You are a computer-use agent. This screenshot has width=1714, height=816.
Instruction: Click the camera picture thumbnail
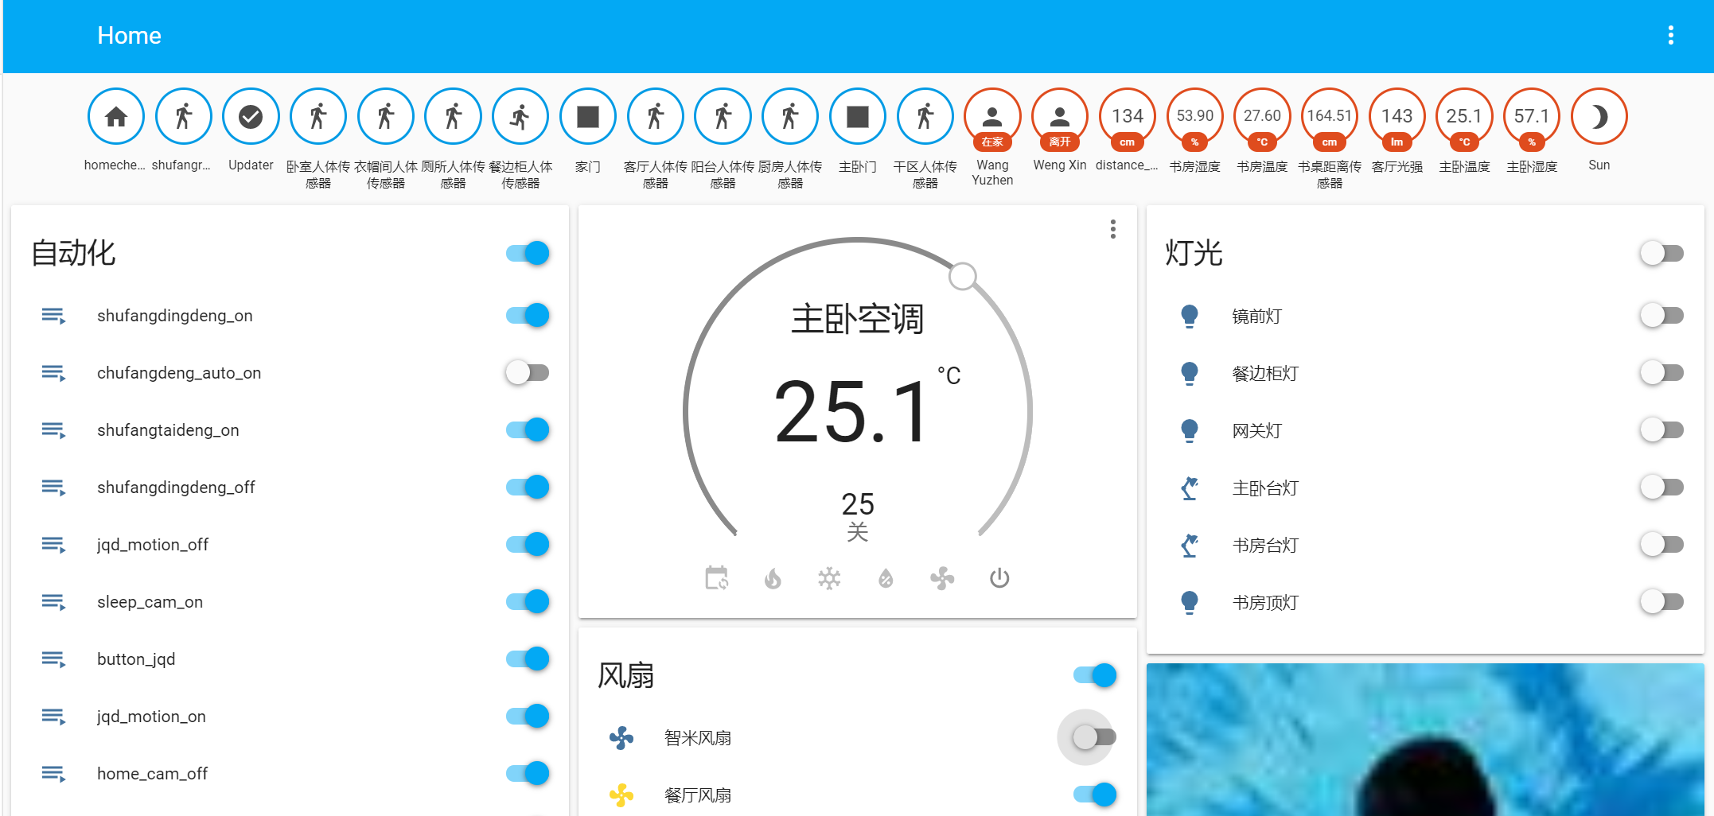[1425, 740]
